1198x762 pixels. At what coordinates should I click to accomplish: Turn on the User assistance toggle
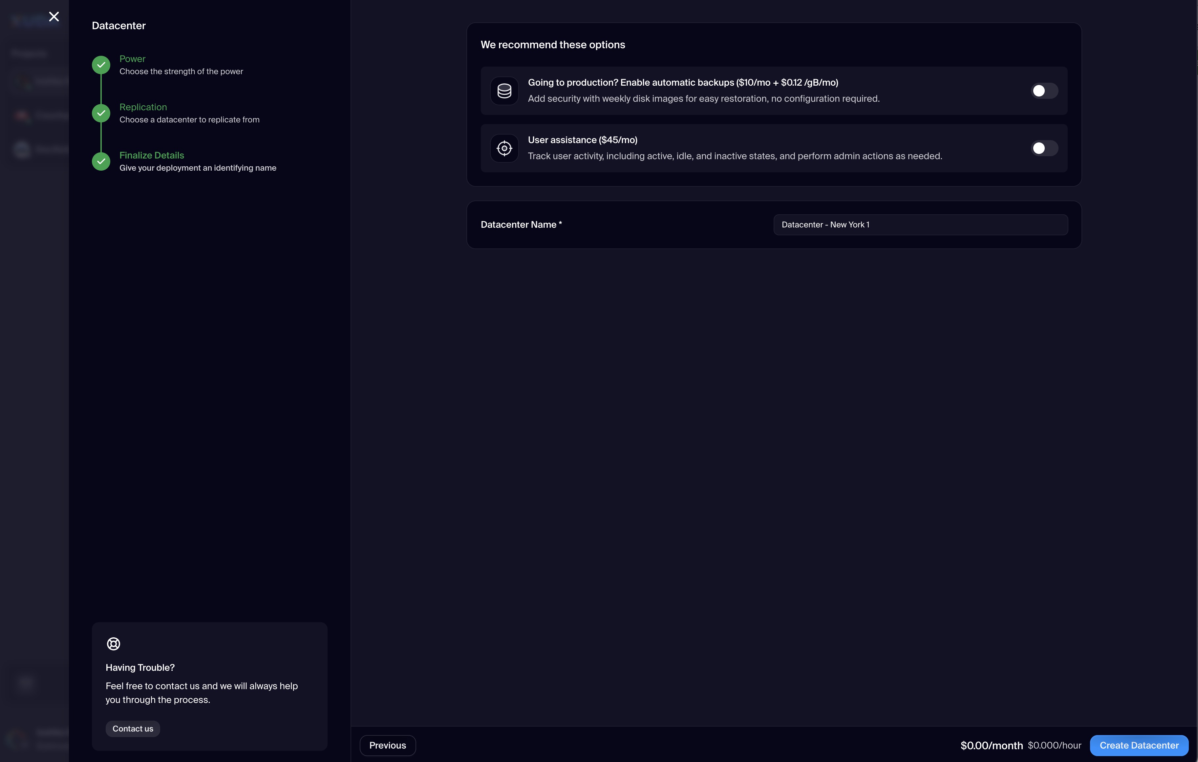click(1044, 148)
